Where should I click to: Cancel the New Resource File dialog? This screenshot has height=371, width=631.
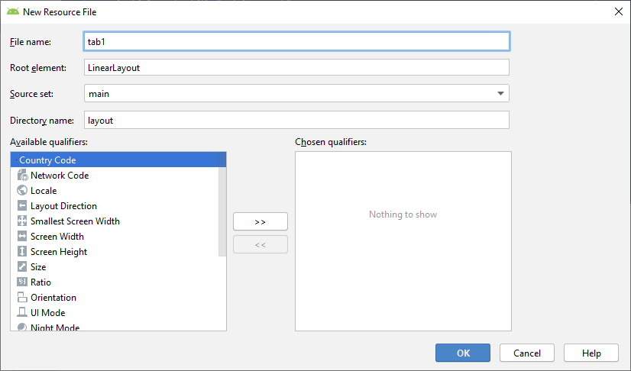[x=526, y=353]
